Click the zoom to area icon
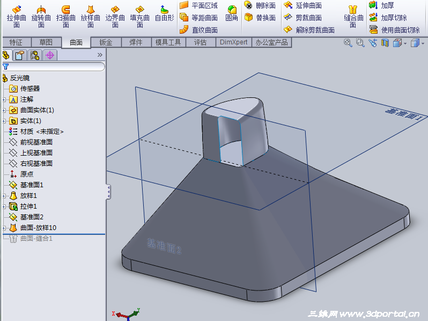 (360, 43)
